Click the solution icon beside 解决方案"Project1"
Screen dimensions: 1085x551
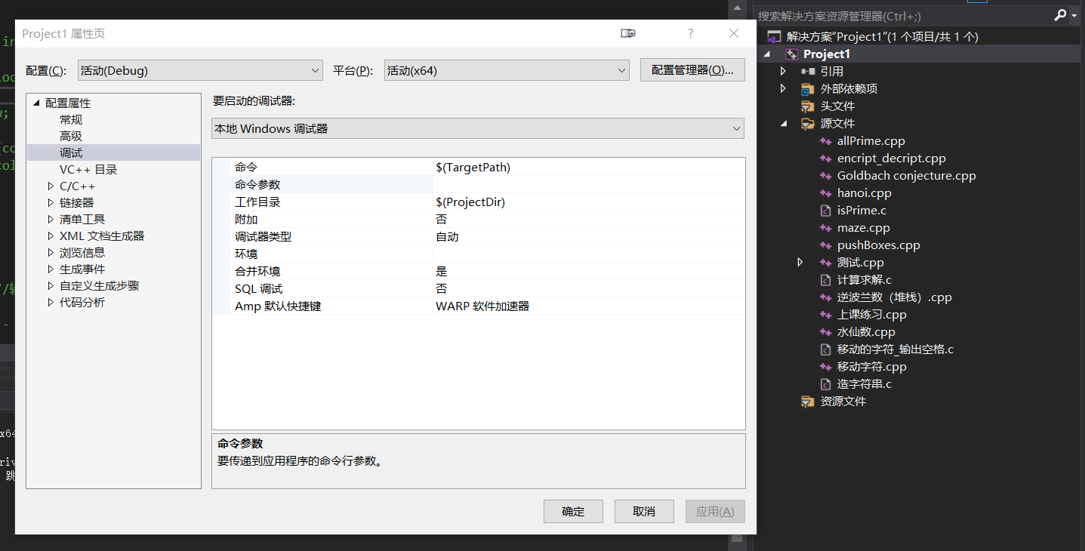coord(773,37)
